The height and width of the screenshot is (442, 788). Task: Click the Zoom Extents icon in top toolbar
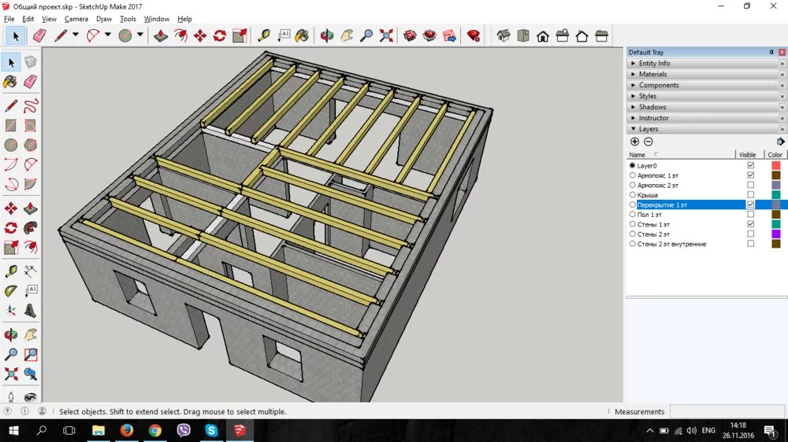[386, 35]
